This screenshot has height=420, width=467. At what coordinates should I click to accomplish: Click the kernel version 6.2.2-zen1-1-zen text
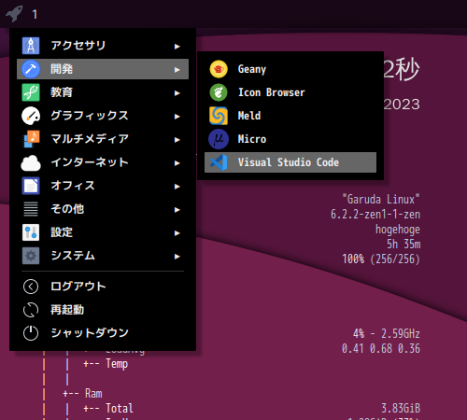click(375, 214)
